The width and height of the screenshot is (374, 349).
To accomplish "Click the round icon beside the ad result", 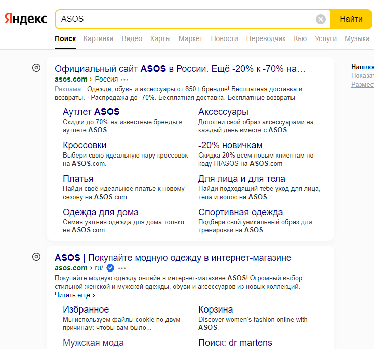I will (36, 68).
